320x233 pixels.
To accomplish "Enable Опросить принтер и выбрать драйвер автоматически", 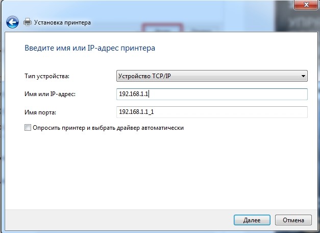I will pyautogui.click(x=28, y=128).
